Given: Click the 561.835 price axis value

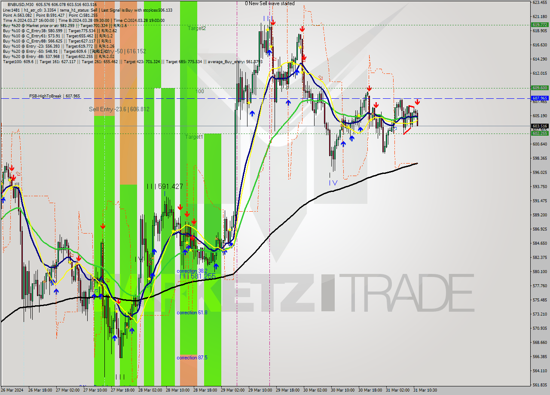Looking at the screenshot, I should [540, 385].
